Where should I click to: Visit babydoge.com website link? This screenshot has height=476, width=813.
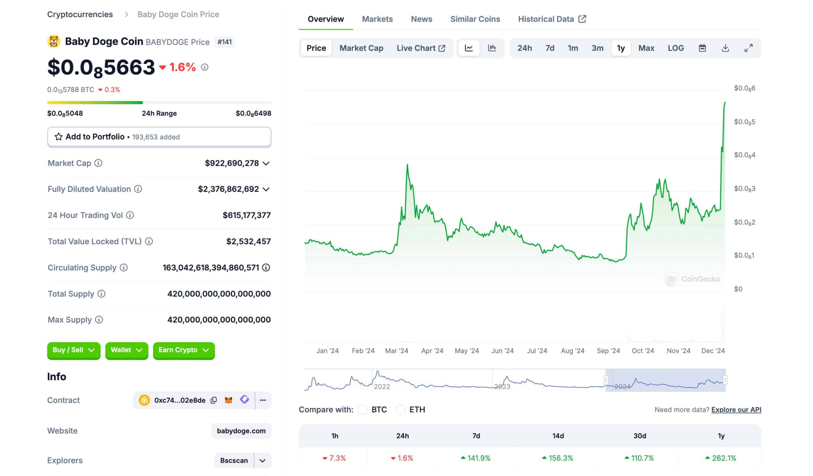click(241, 431)
